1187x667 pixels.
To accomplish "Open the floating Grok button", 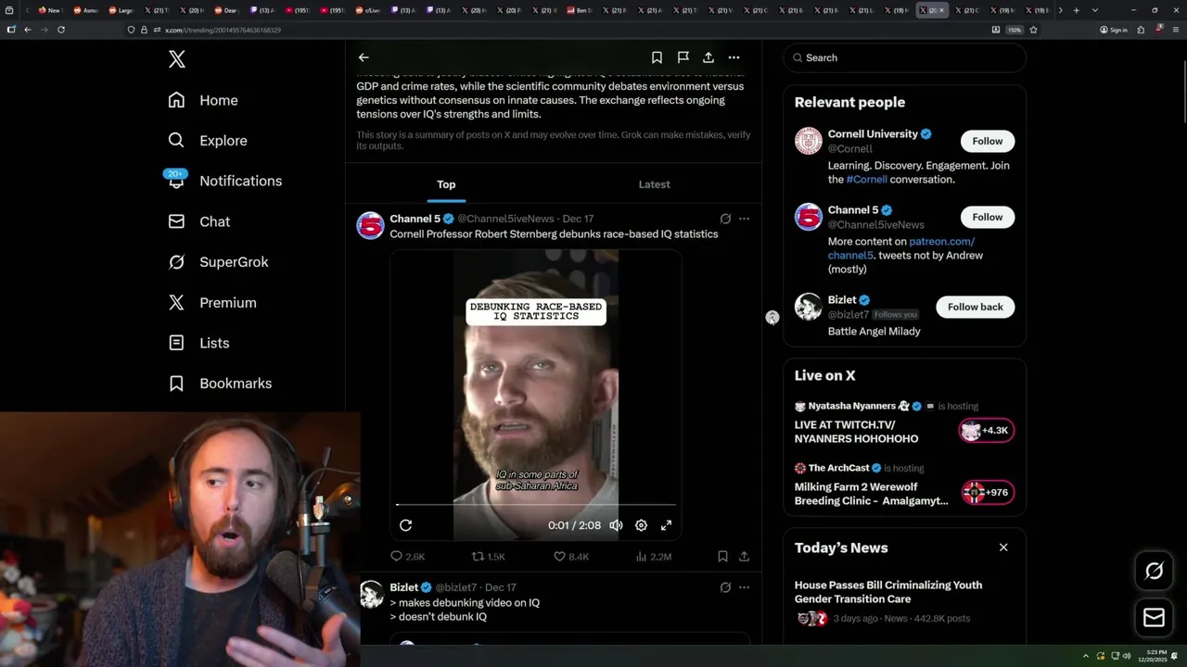I will (x=1154, y=572).
